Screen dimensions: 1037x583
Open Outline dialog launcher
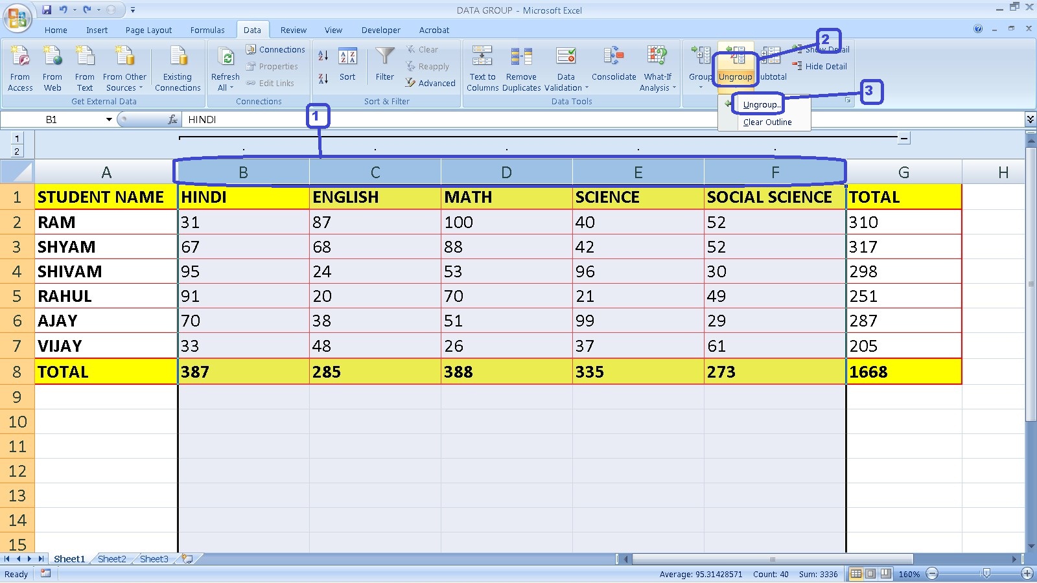click(848, 101)
